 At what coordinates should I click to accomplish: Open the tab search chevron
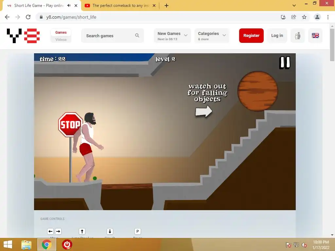[294, 6]
